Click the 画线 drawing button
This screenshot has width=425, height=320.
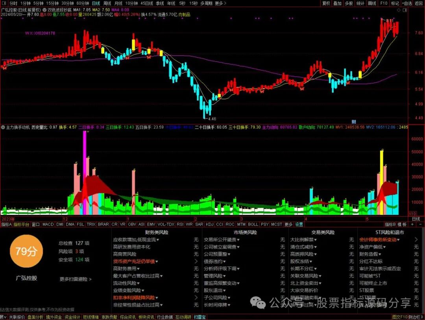point(372,3)
